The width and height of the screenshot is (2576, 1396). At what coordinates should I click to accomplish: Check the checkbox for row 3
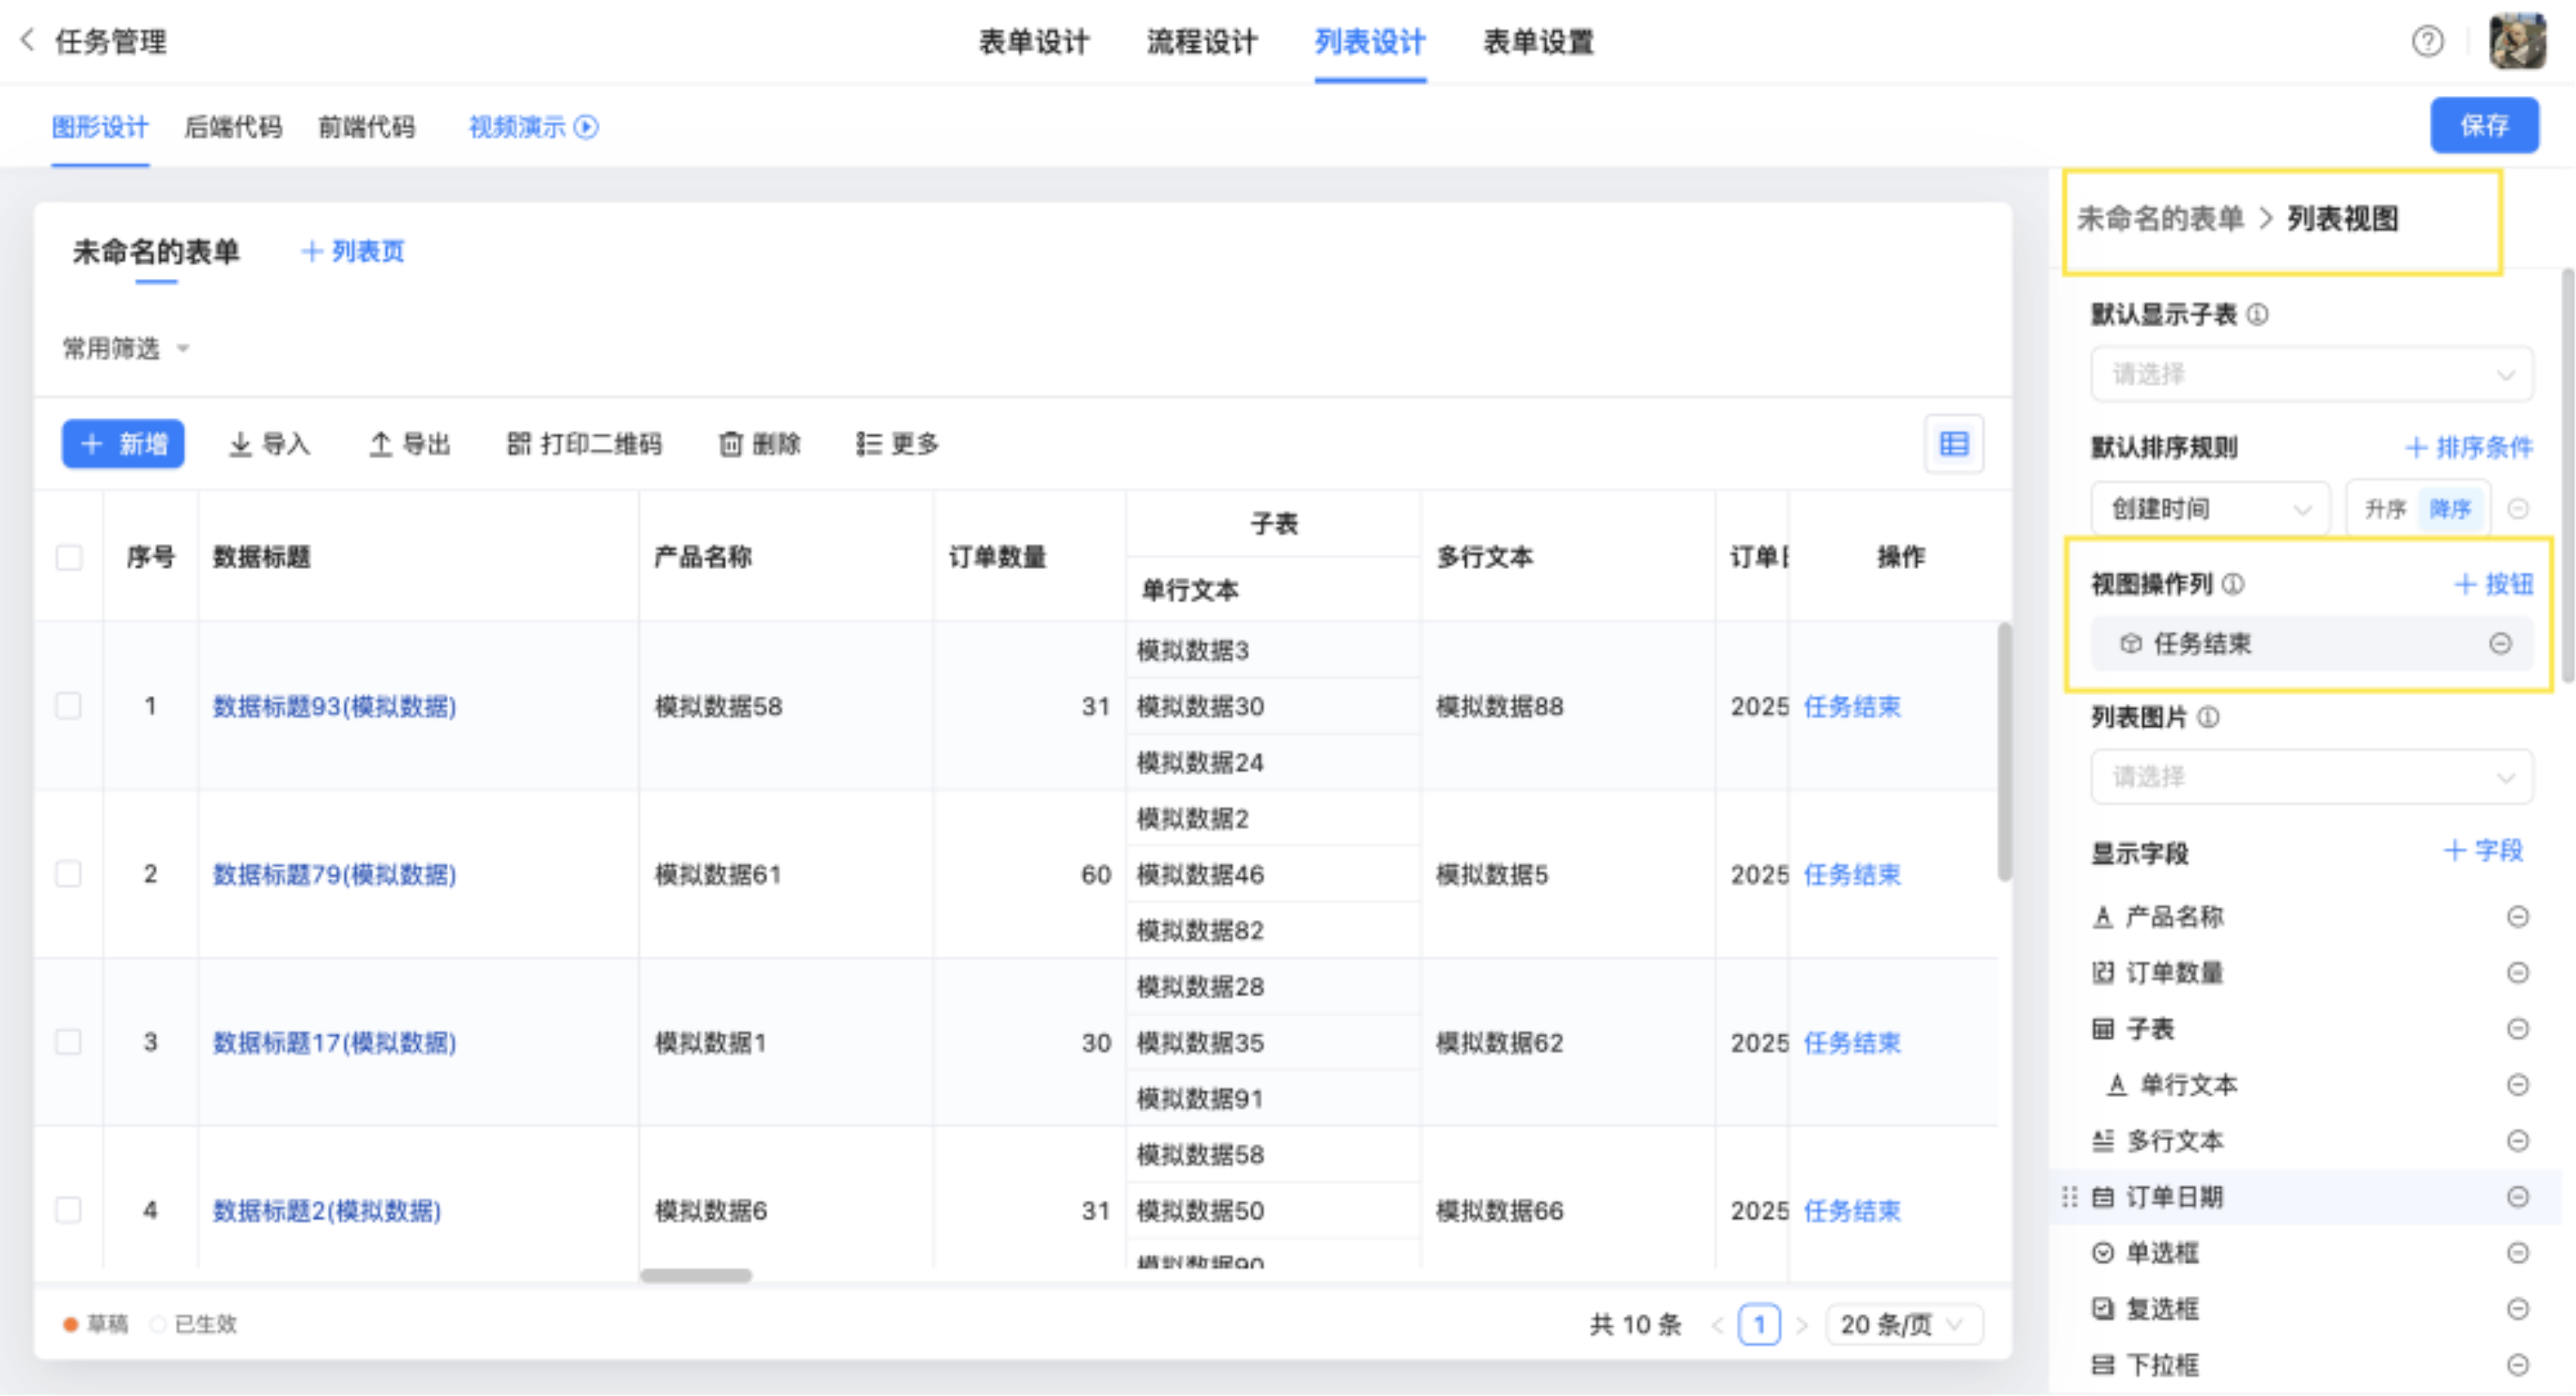[69, 1042]
